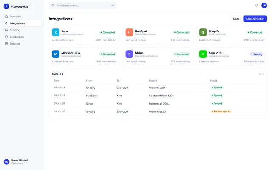
Task: Click Synced badge for the Payment row
Action: 217,103
